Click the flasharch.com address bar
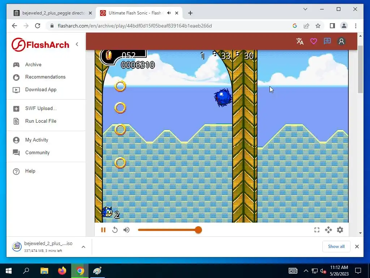This screenshot has width=370, height=278. [x=135, y=26]
